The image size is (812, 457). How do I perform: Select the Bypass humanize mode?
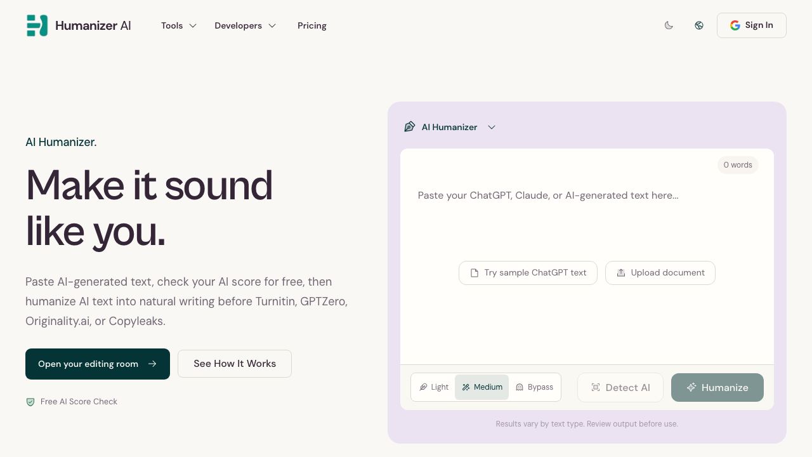534,387
